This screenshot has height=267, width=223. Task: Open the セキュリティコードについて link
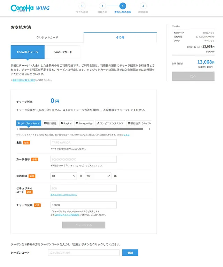tap(64, 194)
